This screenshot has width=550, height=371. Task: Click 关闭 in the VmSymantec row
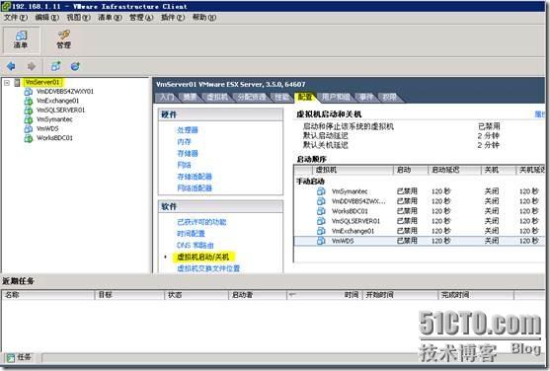[x=492, y=191]
